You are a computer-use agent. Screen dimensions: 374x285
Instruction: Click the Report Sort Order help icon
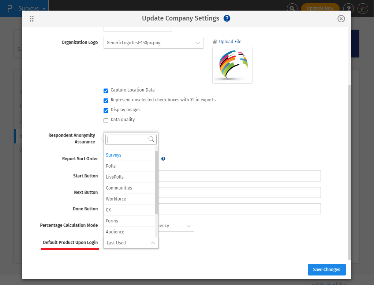pos(163,159)
